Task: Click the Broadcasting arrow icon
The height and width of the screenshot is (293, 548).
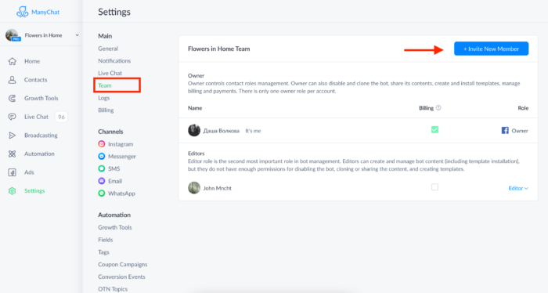Action: tap(13, 136)
